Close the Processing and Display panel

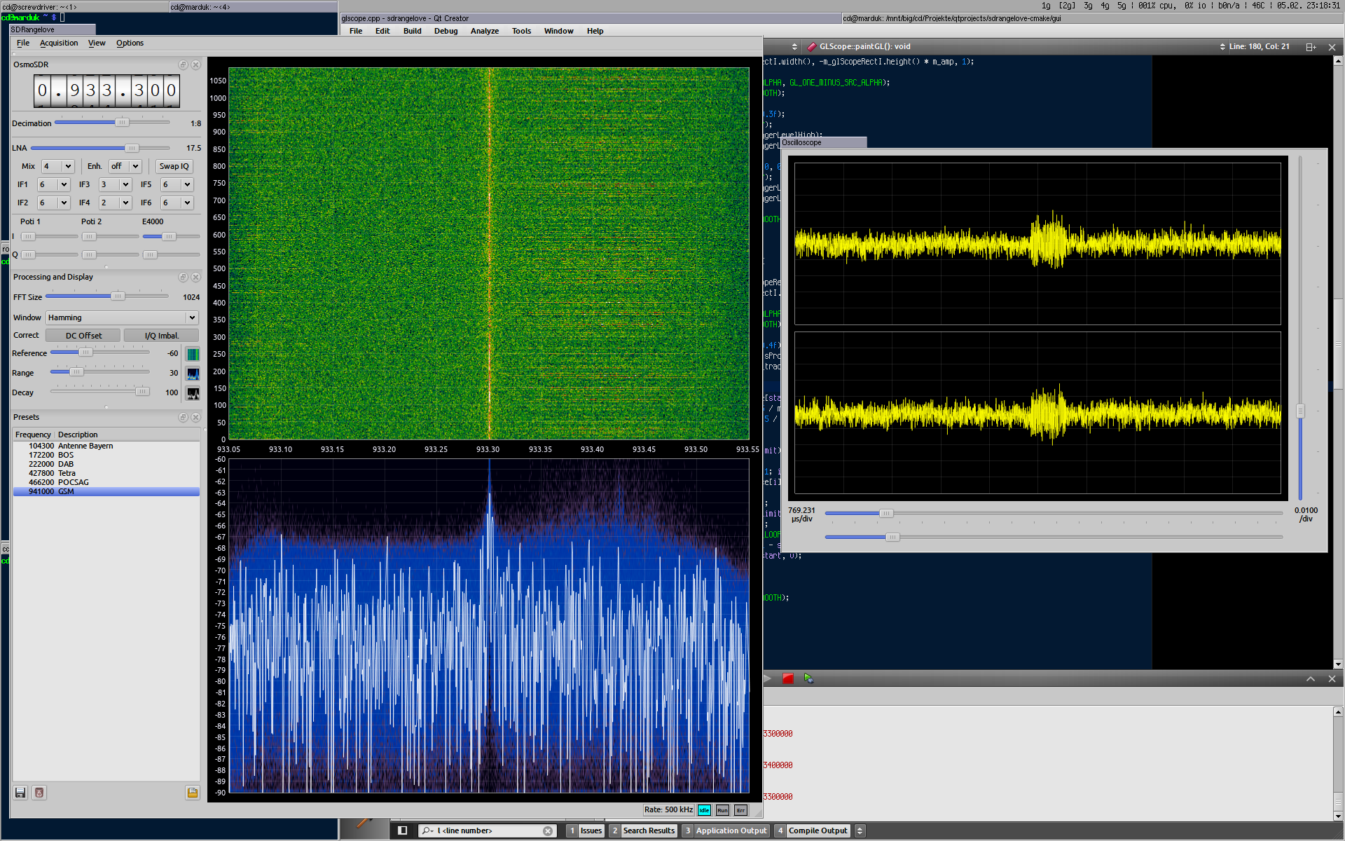coord(196,277)
